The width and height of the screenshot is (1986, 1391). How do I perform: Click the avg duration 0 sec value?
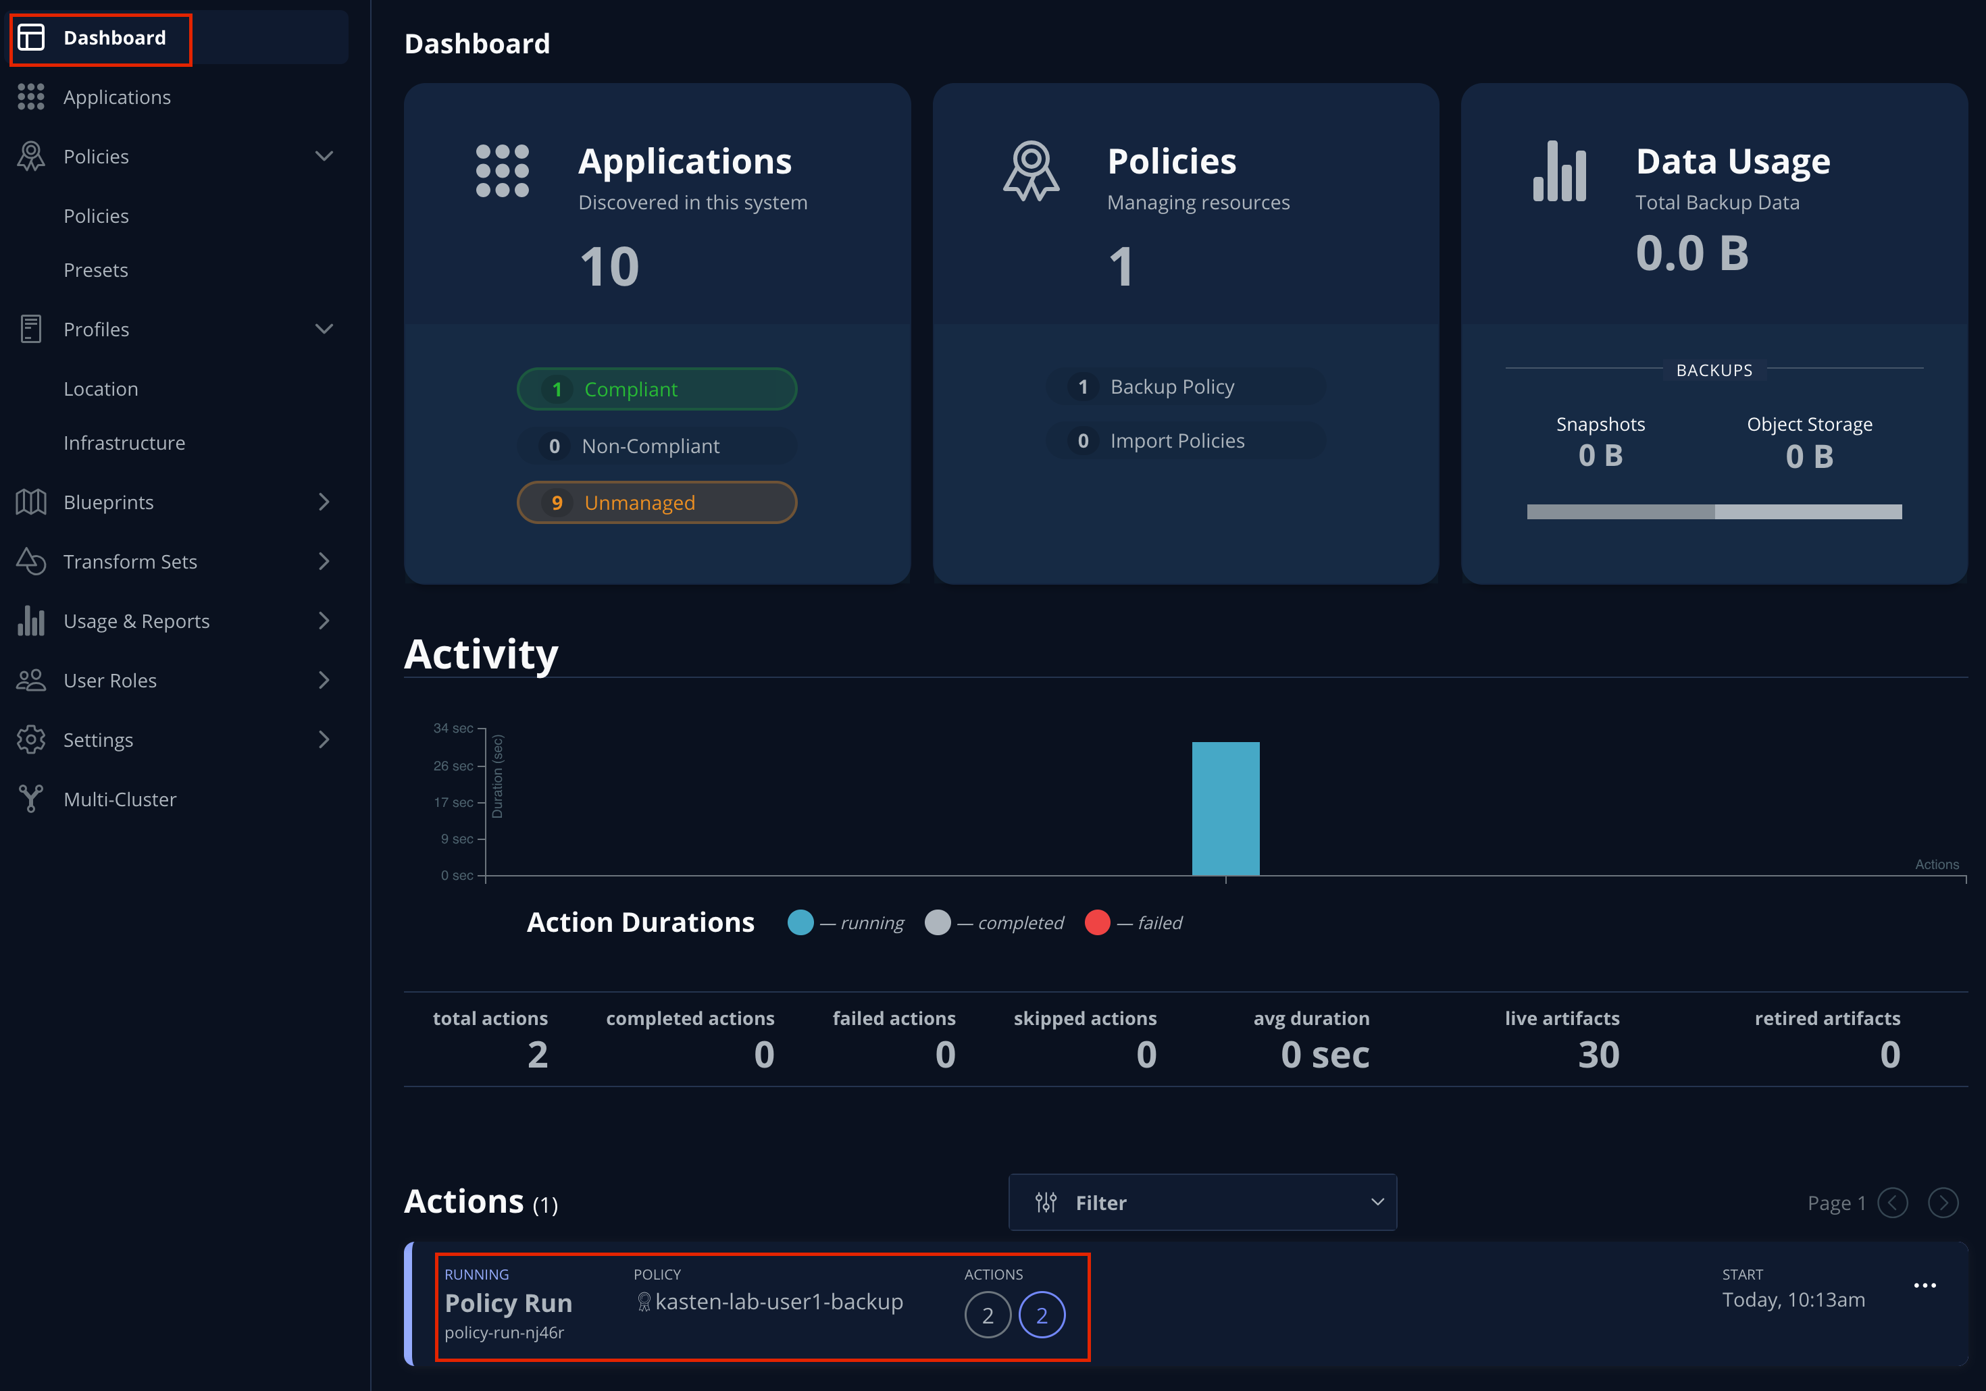(1325, 1055)
